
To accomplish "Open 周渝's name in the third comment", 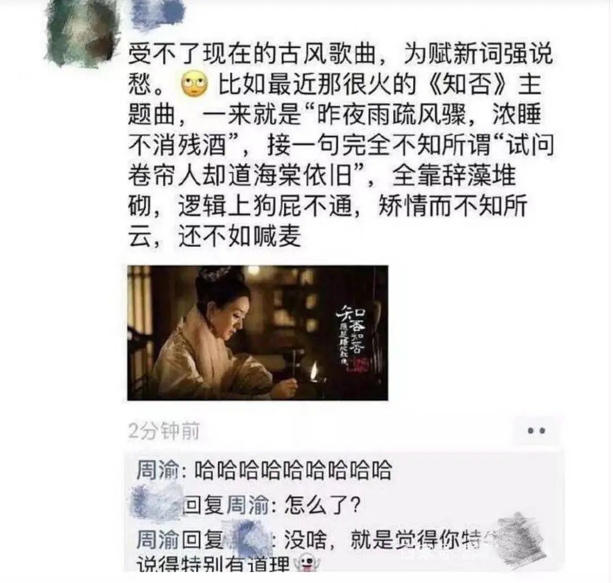I will [158, 540].
